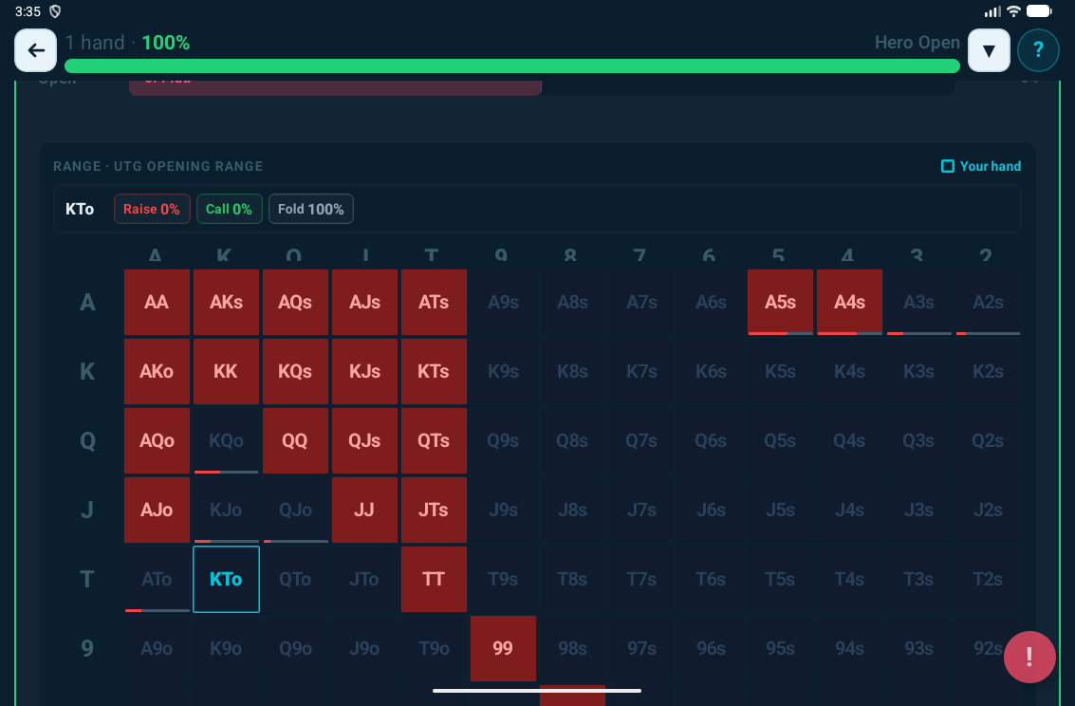Tap the red exclamation report button
Viewport: 1075px width, 706px height.
(x=1029, y=657)
